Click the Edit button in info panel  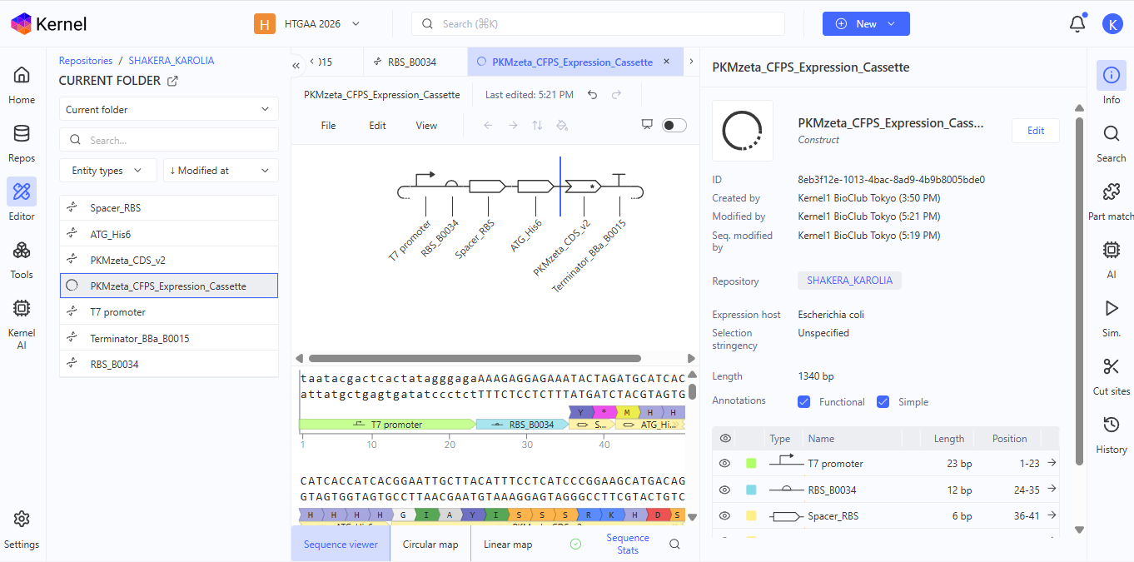pyautogui.click(x=1036, y=131)
